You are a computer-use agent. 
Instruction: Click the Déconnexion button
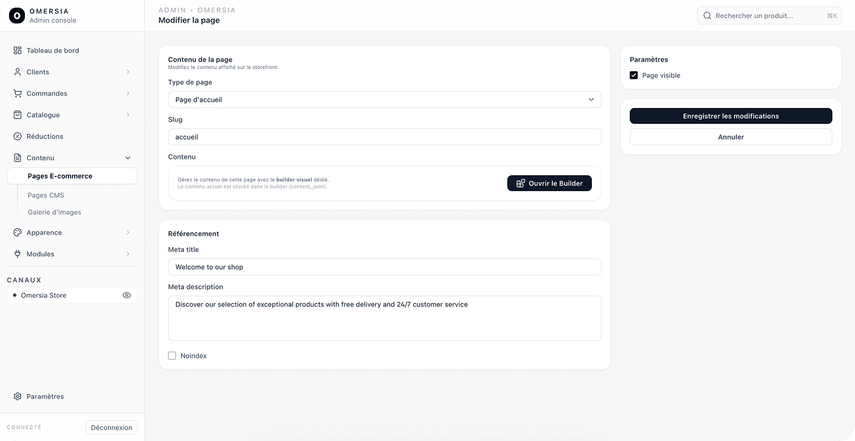pyautogui.click(x=111, y=427)
